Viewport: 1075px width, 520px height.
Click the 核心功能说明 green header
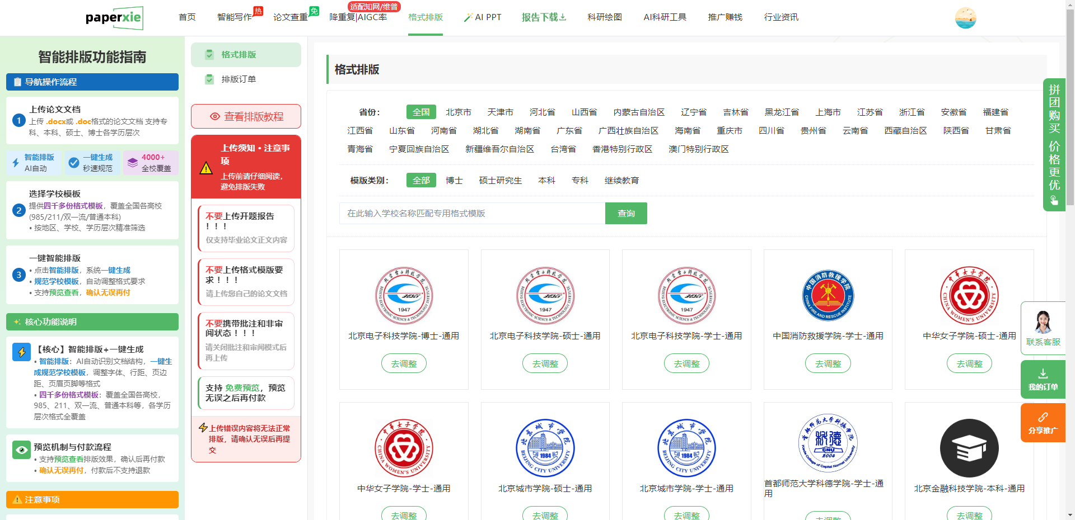92,322
